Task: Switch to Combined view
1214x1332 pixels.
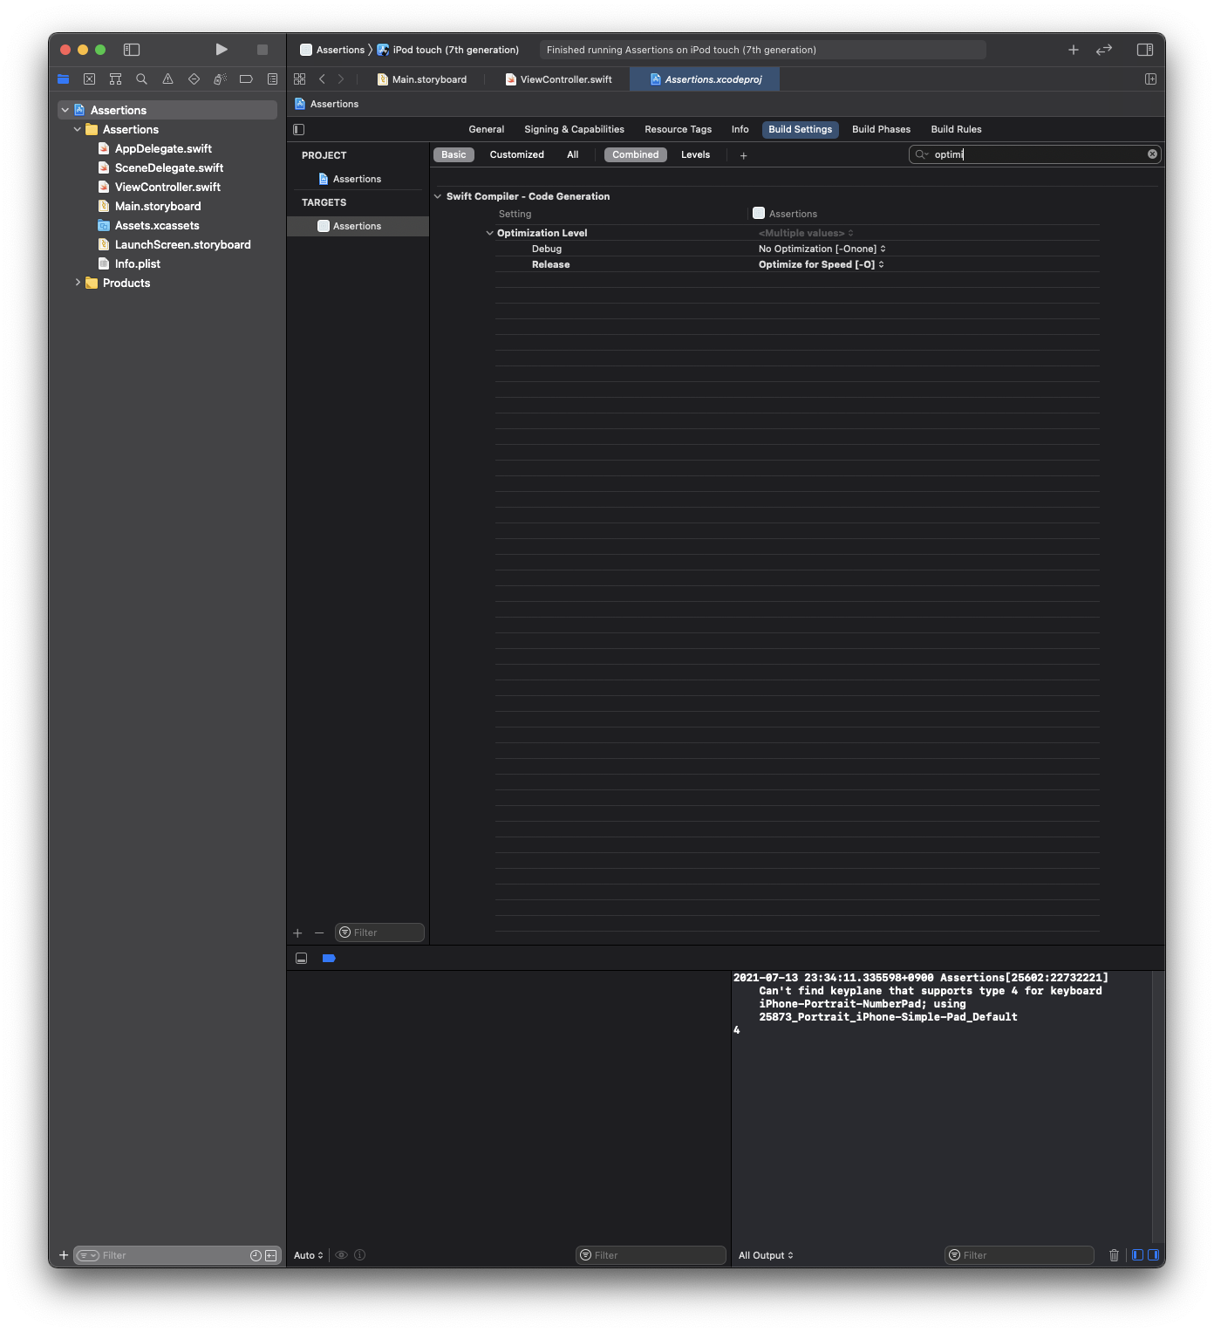Action: tap(636, 154)
